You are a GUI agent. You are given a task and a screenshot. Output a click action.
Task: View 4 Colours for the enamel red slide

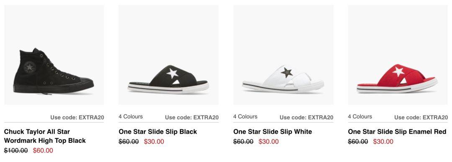[x=360, y=116]
